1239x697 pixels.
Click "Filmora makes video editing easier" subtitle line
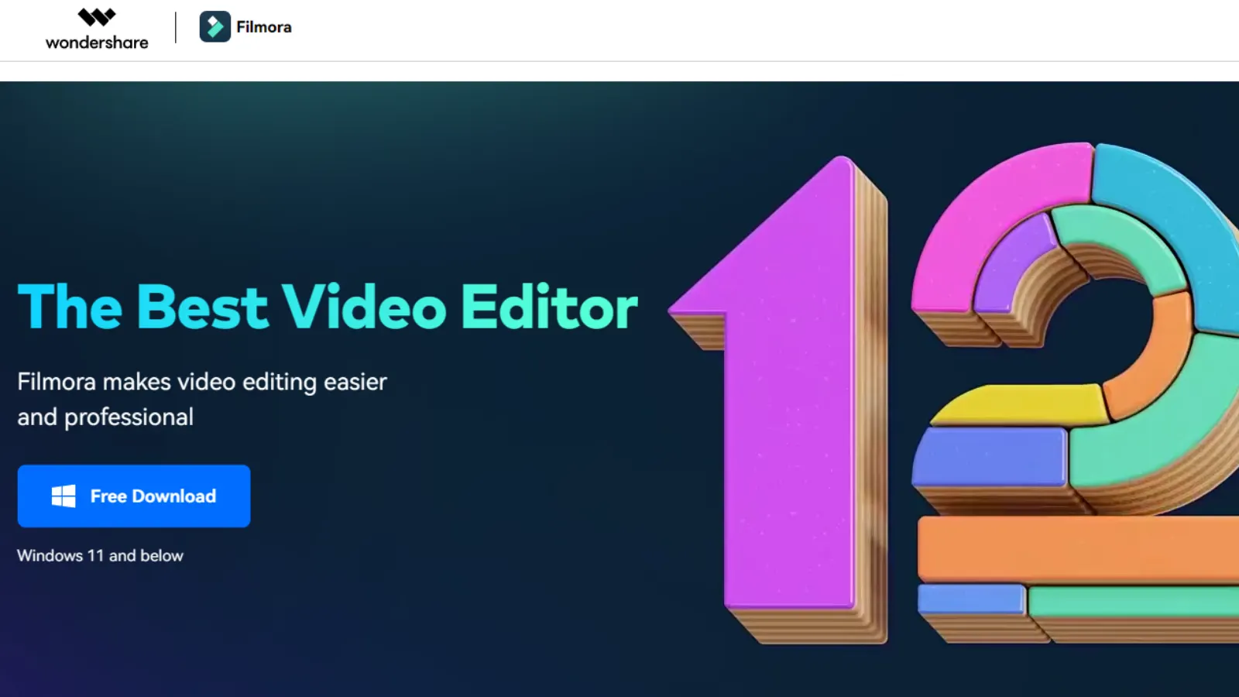click(x=201, y=382)
